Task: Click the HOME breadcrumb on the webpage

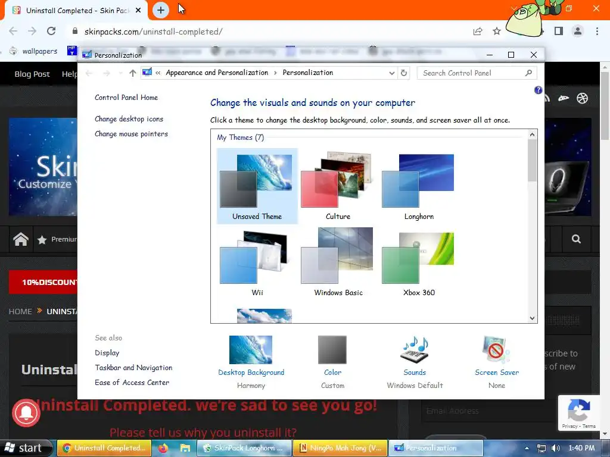Action: [20, 311]
